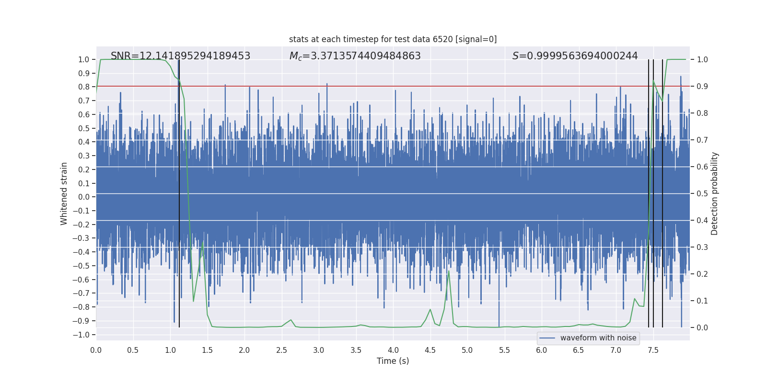Click the x-axis tick label 7.5
Image resolution: width=767 pixels, height=383 pixels.
point(653,350)
